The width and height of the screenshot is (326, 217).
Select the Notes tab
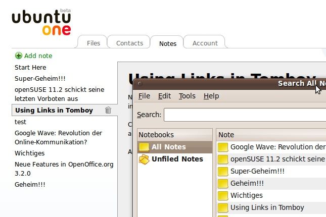pyautogui.click(x=168, y=43)
